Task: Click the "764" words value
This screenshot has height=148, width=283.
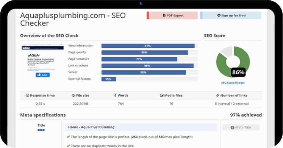Action: point(121,103)
